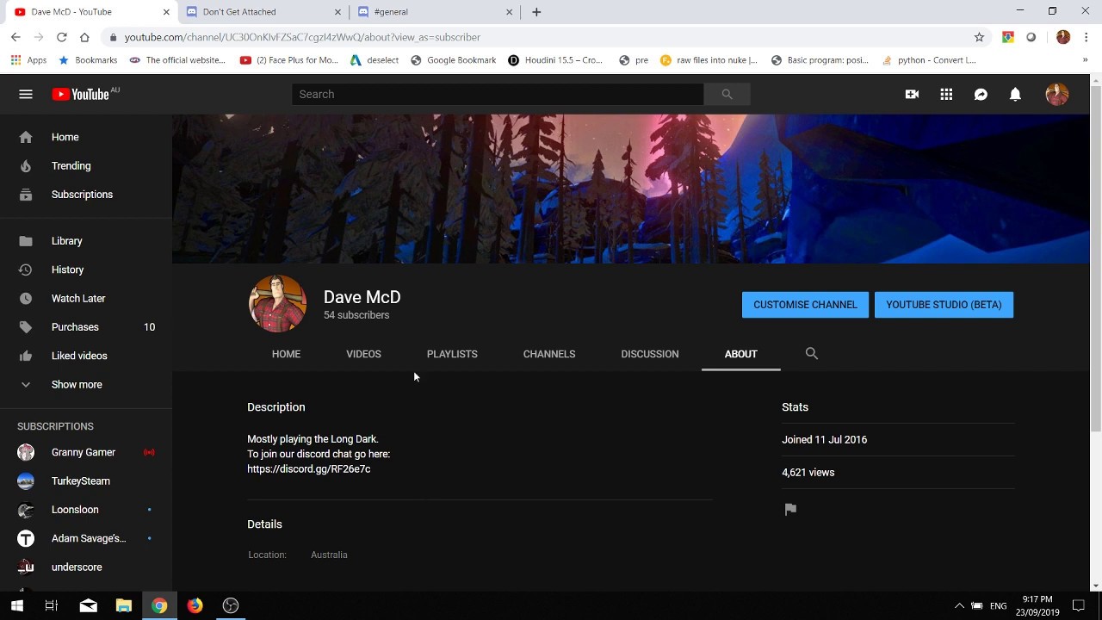Open Apps shortcut in bookmarks bar

click(28, 60)
